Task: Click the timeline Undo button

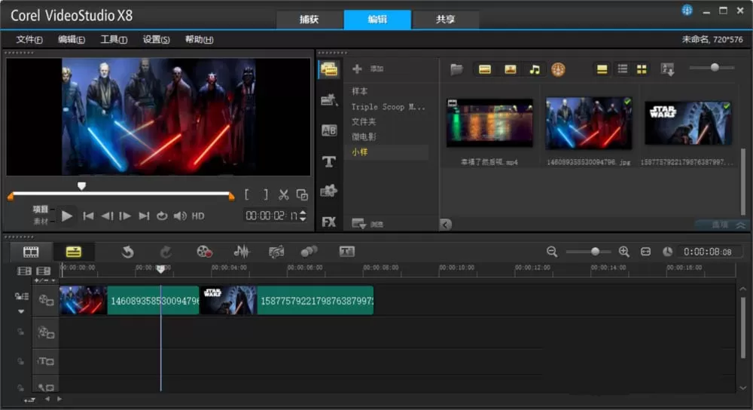Action: 127,252
